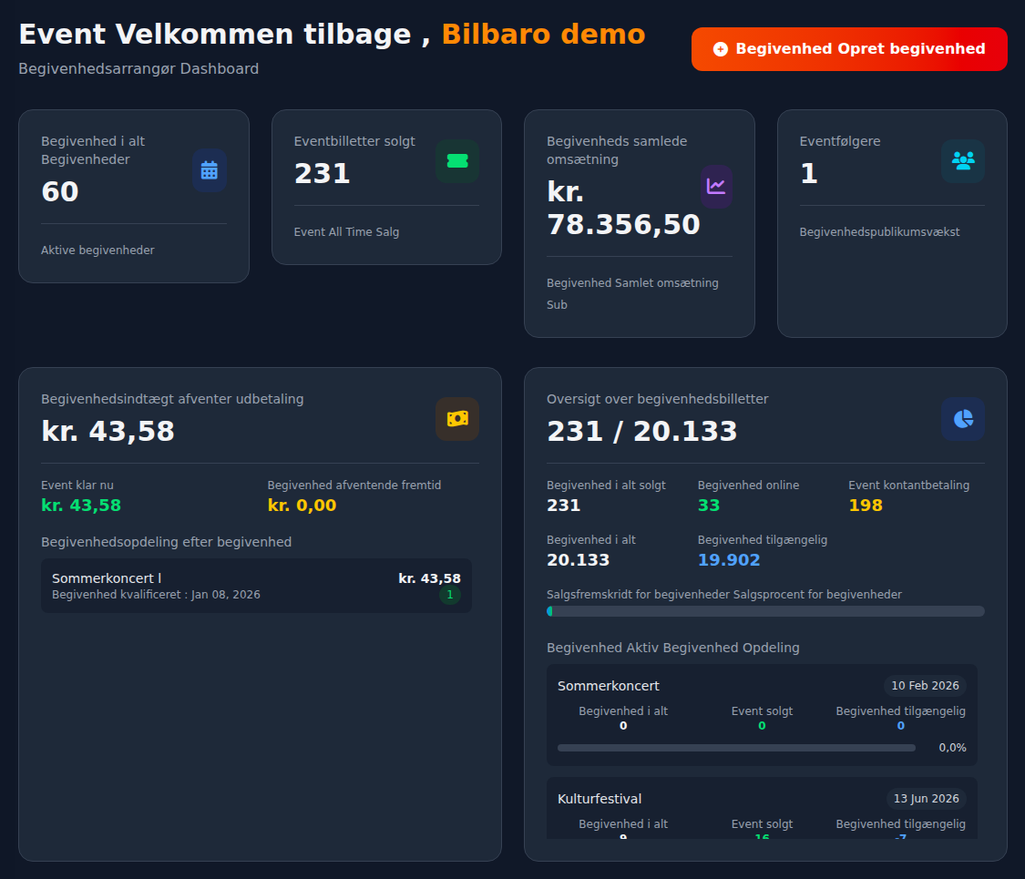This screenshot has height=879, width=1025.
Task: Click the Begivenhed tilgængelig value 19.902
Action: (x=729, y=560)
